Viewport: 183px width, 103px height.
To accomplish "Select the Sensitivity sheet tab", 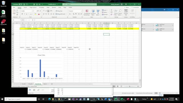I will (38, 84).
